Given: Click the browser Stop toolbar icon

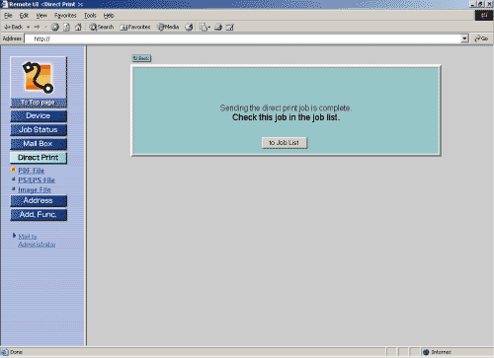Looking at the screenshot, I should 55,27.
